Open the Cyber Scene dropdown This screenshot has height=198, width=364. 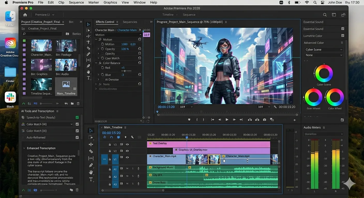(x=323, y=49)
